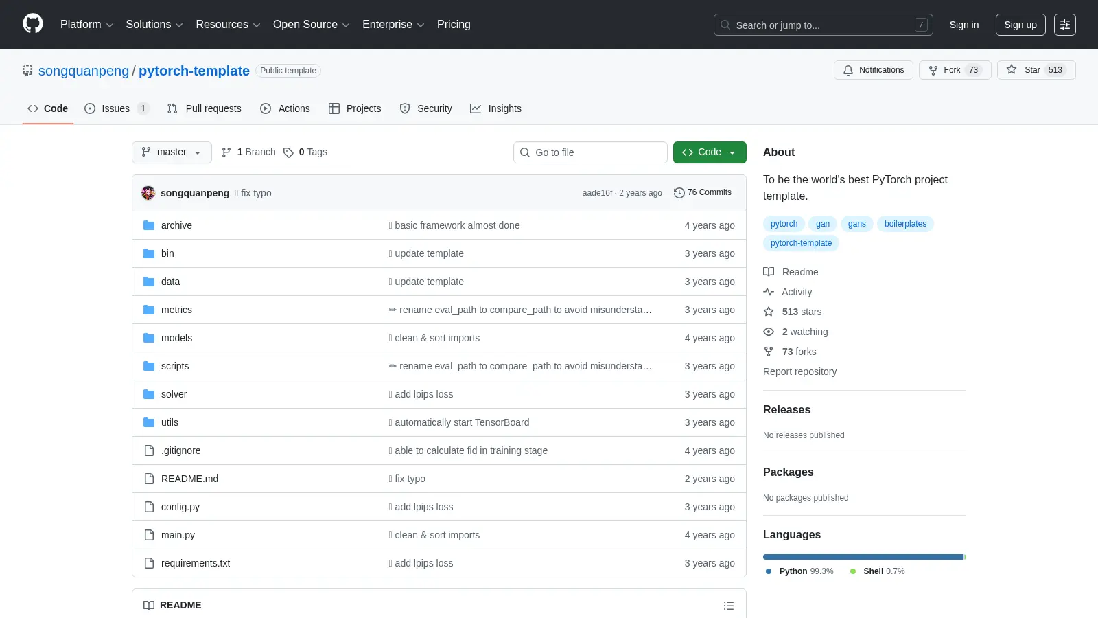Expand the Platform menu
This screenshot has width=1098, height=618.
click(86, 25)
